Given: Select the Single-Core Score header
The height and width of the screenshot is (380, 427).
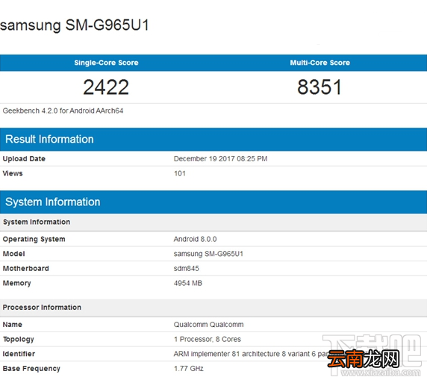Looking at the screenshot, I should 106,63.
